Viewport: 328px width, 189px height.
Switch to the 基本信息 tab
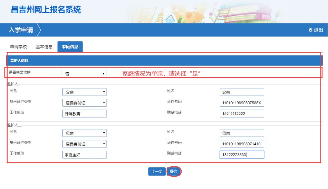coord(44,47)
